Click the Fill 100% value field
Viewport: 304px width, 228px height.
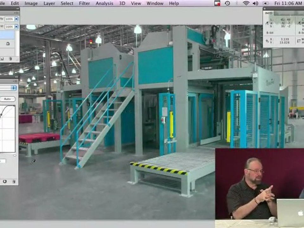[9, 27]
